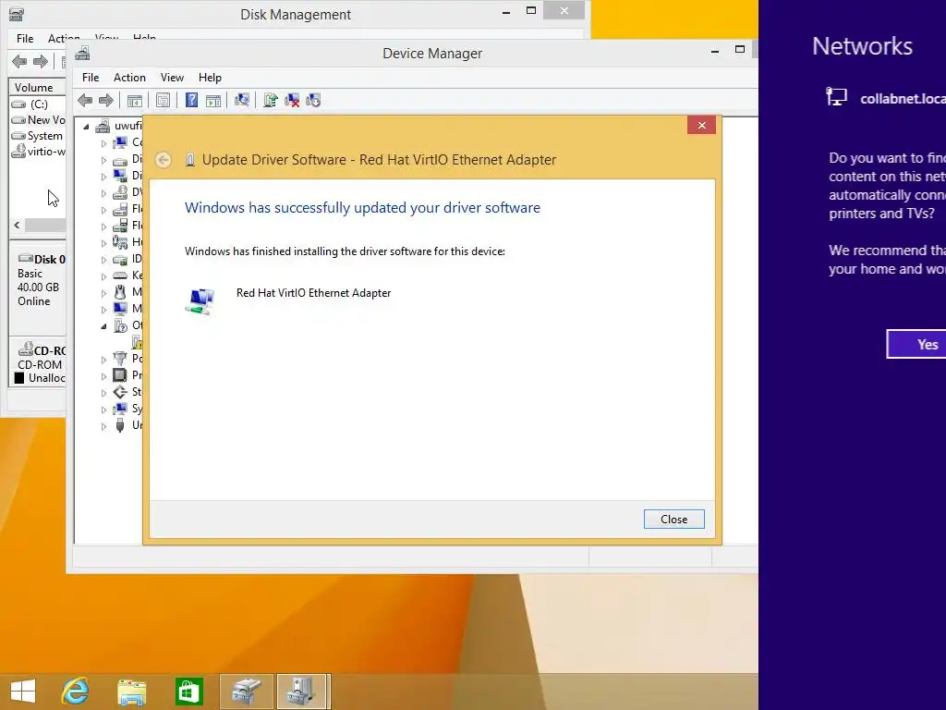Click Ethernet adapter icon in dialog
This screenshot has width=946, height=710.
(200, 300)
